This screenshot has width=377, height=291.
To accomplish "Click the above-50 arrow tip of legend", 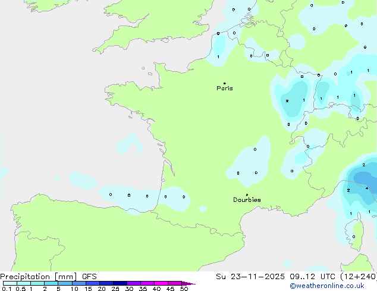I will [188, 283].
